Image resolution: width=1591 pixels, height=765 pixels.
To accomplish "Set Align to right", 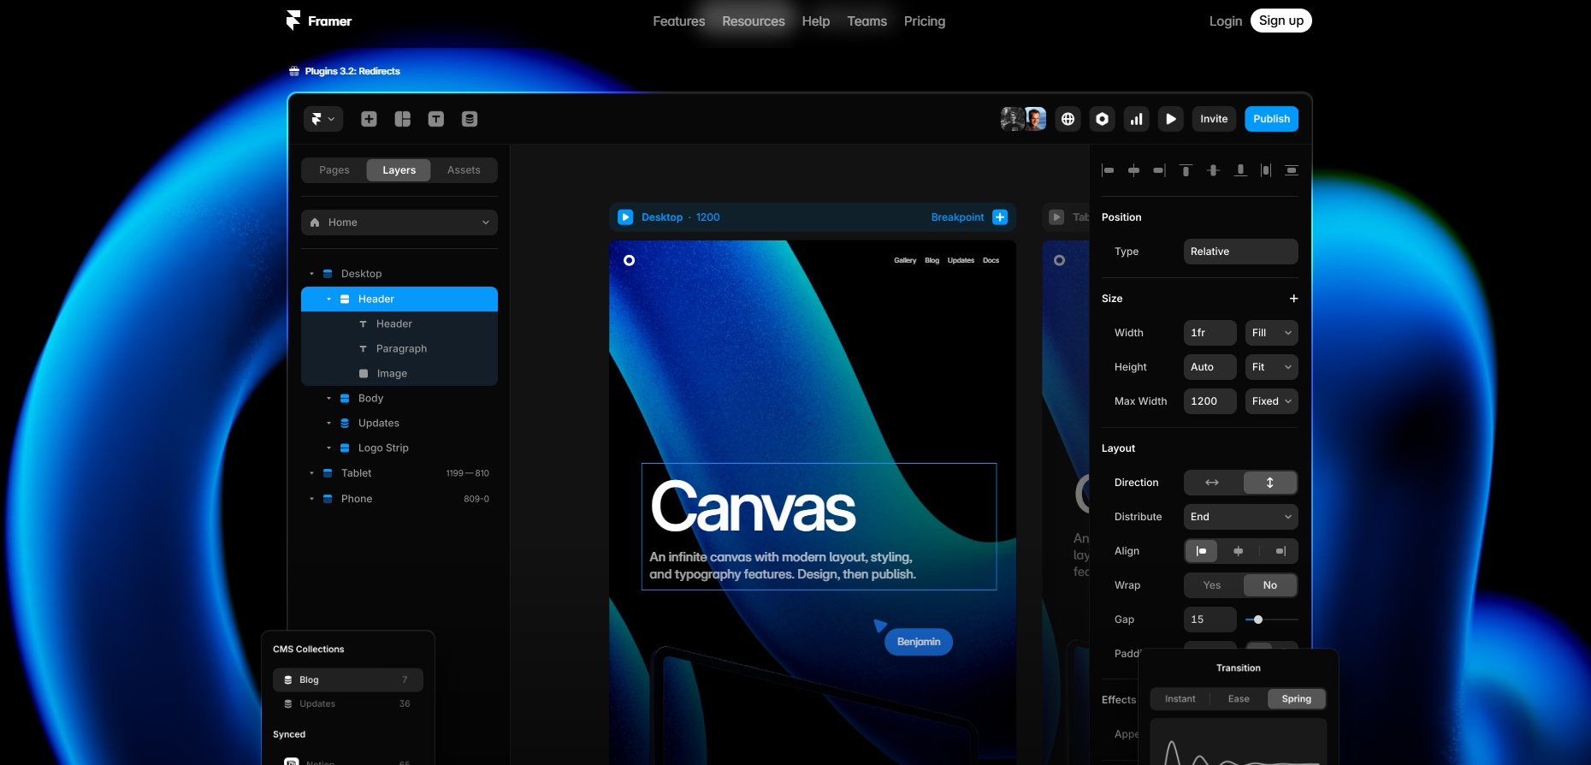I will [1280, 551].
